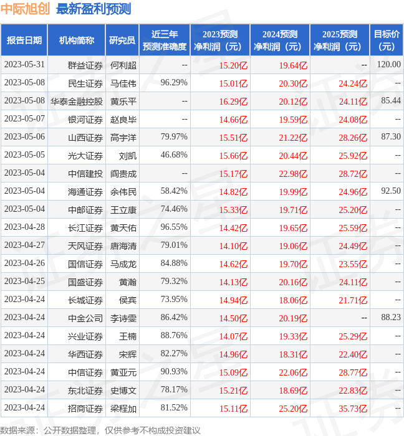Click the 28.26亿 forecast value
Viewport: 404px width, 436px height.
[x=353, y=138]
